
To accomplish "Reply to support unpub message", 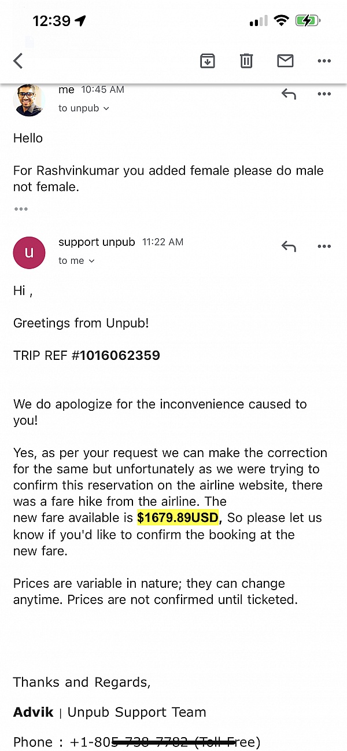I will point(289,247).
